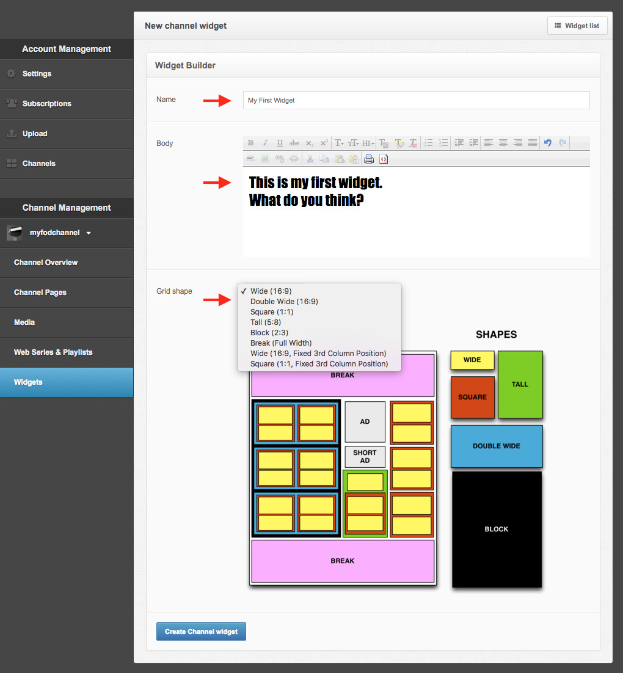Viewport: 623px width, 673px height.
Task: Open Channel Overview
Action: [67, 263]
